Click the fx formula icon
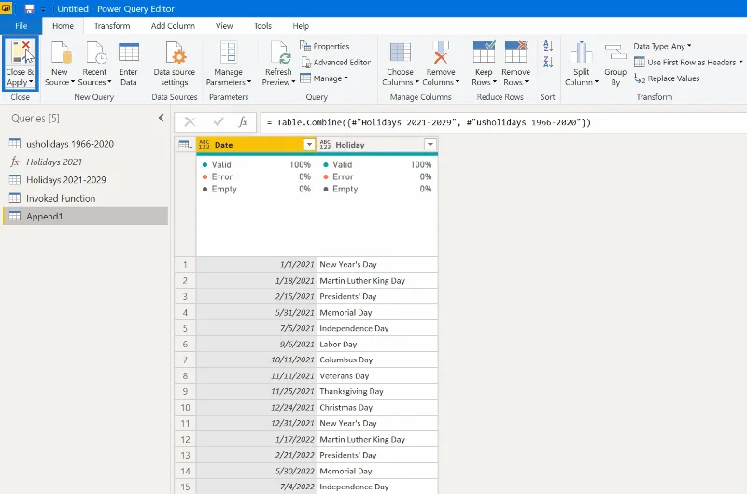Screen dimensions: 747x494 point(243,122)
